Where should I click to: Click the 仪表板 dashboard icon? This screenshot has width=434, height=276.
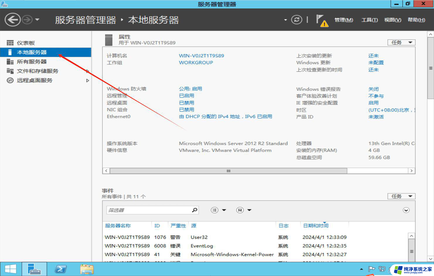10,43
